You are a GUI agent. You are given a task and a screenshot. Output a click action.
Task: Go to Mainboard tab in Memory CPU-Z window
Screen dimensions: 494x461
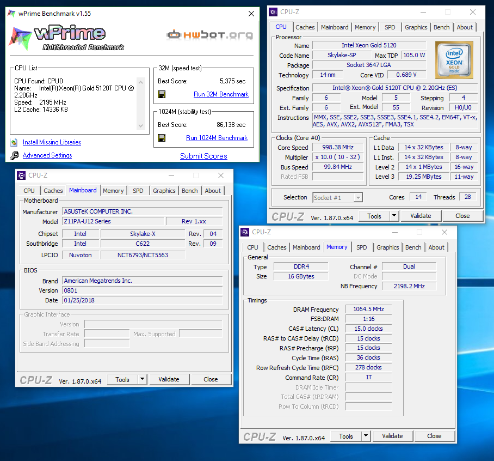click(306, 248)
